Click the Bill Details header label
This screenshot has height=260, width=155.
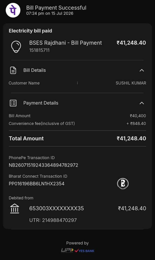35,70
